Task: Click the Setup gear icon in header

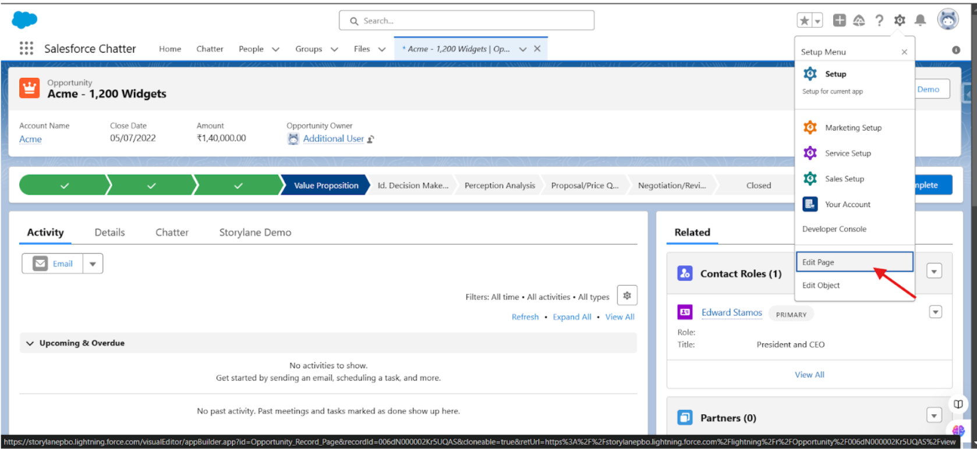Action: click(x=900, y=21)
